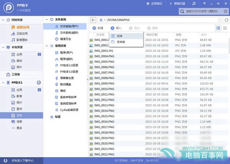This screenshot has width=230, height=164.
Task: Open 正版应用 in sidebar
Action: tap(20, 34)
